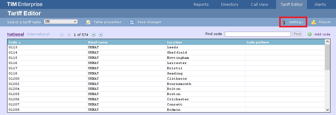The width and height of the screenshot is (336, 115).
Task: Click the Recost coins icon
Action: [x=314, y=22]
